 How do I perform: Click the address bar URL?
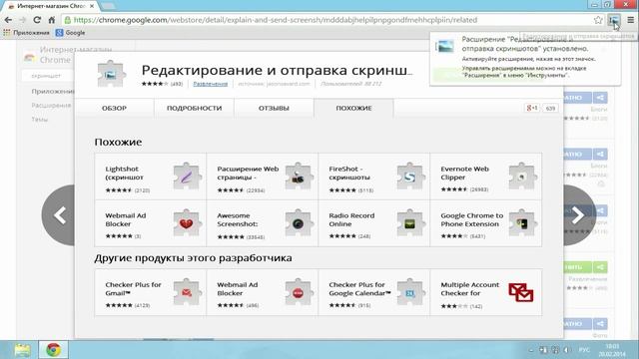tap(276, 20)
